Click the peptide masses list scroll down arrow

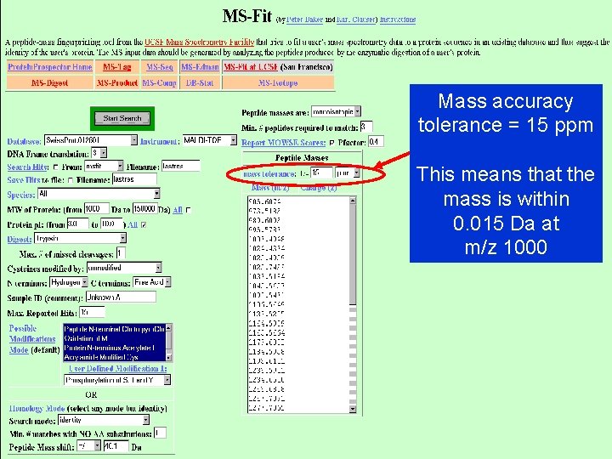[353, 409]
